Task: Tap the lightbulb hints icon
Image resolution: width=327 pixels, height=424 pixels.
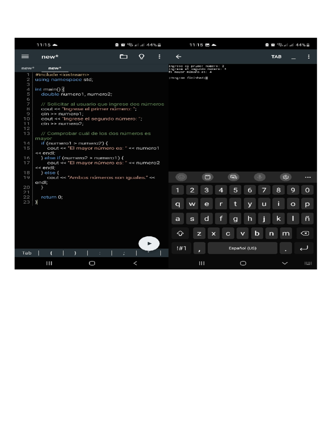Action: tap(141, 57)
